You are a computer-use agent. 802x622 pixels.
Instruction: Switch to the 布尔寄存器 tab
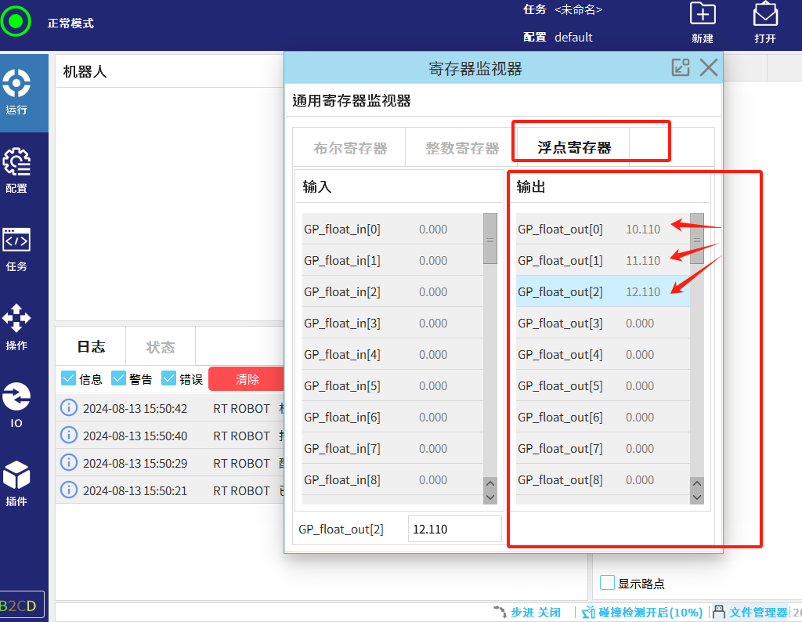click(x=350, y=148)
